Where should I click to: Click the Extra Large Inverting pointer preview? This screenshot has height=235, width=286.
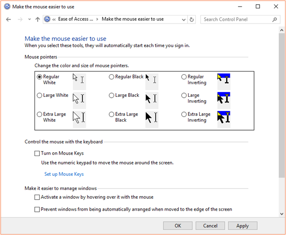(x=223, y=117)
